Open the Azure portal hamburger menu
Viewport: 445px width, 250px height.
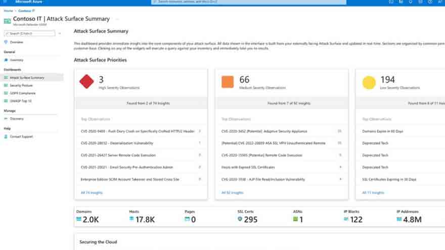click(x=5, y=2)
